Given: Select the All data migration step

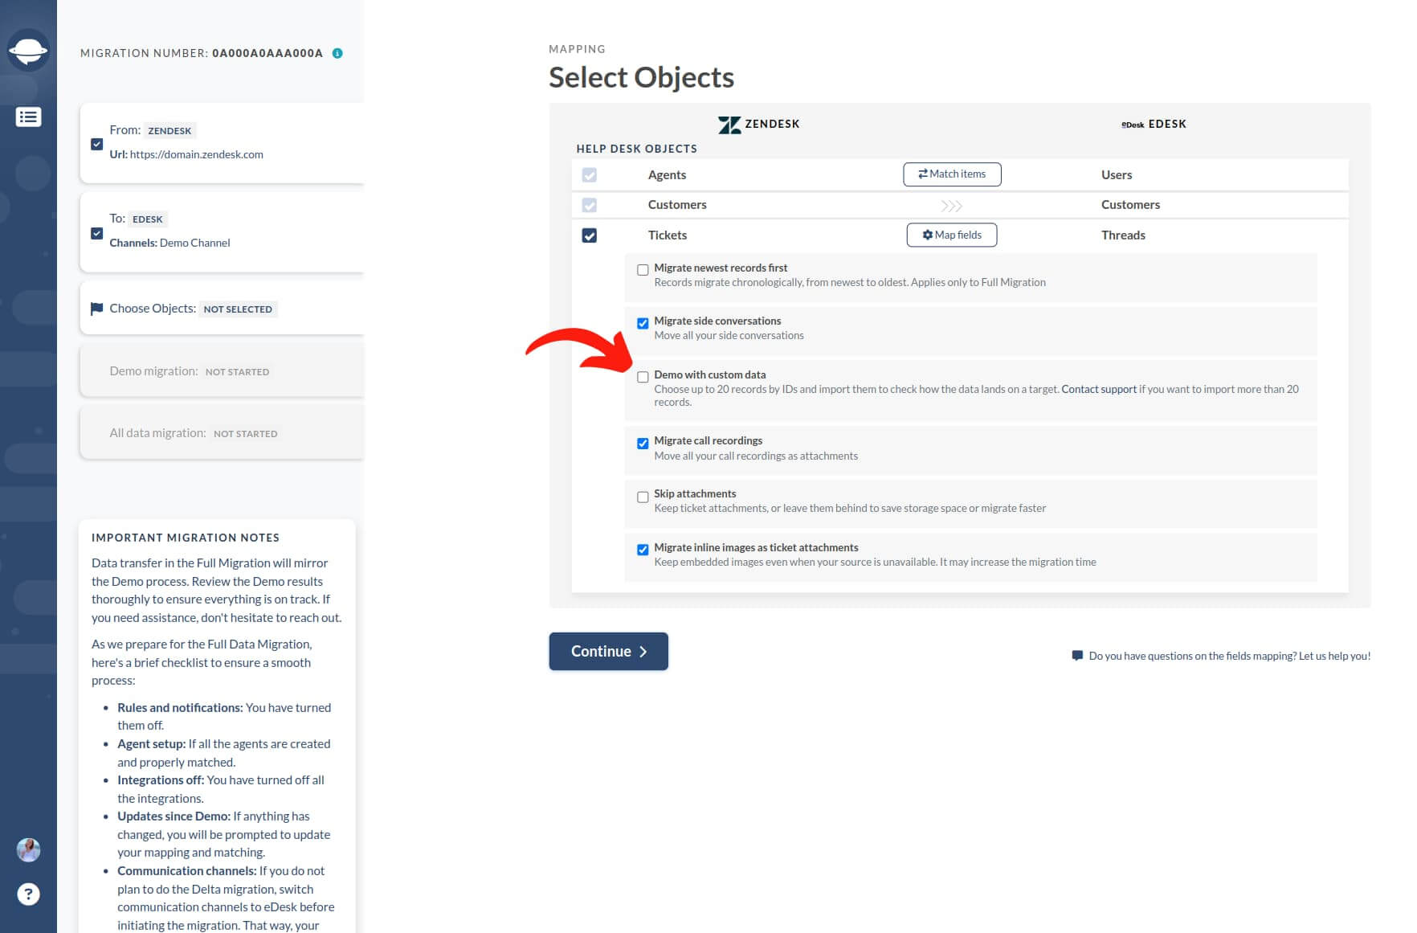Looking at the screenshot, I should tap(223, 433).
